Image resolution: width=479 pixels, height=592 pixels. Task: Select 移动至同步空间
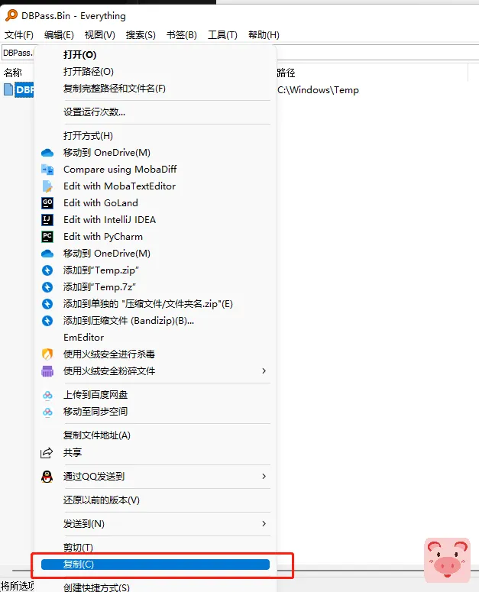(x=95, y=412)
